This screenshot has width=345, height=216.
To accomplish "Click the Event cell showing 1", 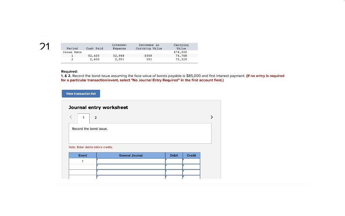I will point(83,161).
